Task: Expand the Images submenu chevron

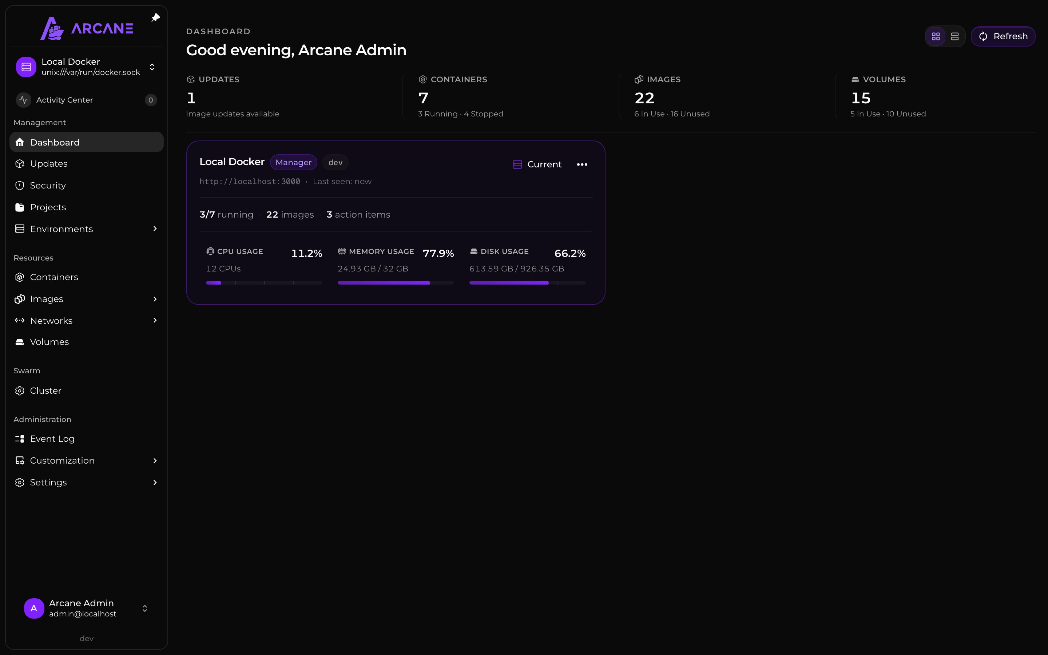Action: (155, 299)
